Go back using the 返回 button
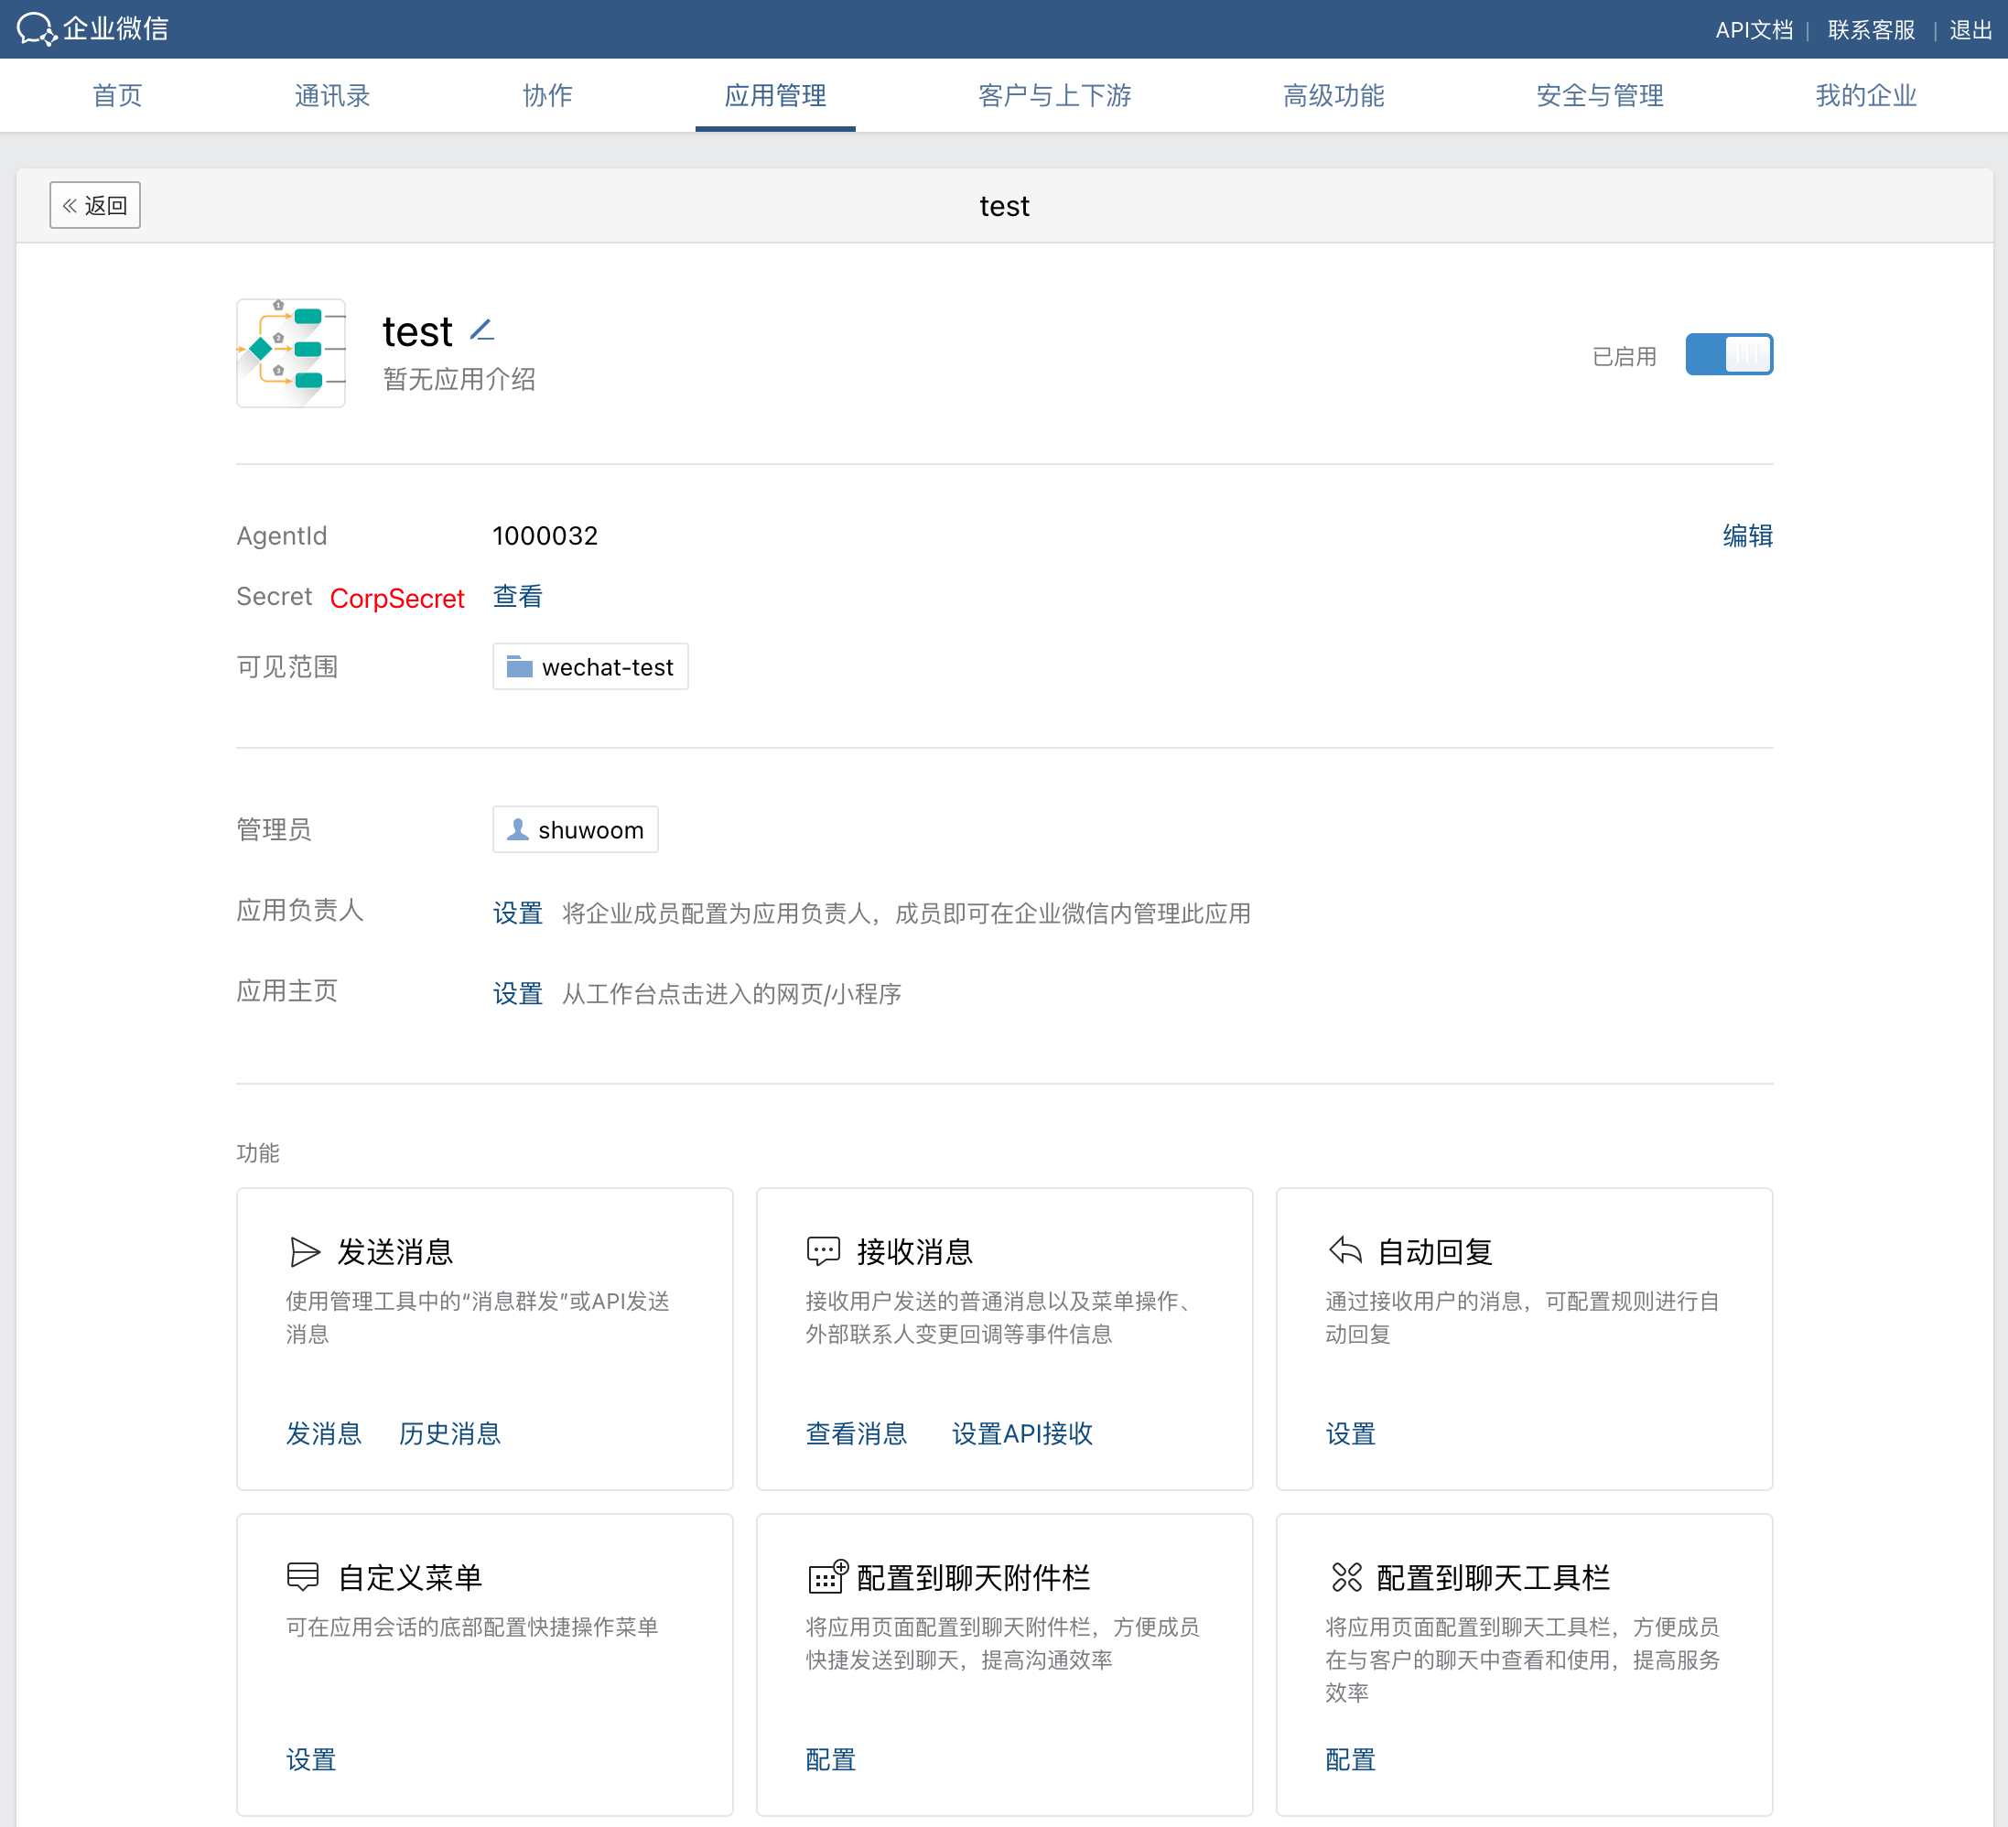This screenshot has height=1827, width=2008. pyautogui.click(x=94, y=205)
